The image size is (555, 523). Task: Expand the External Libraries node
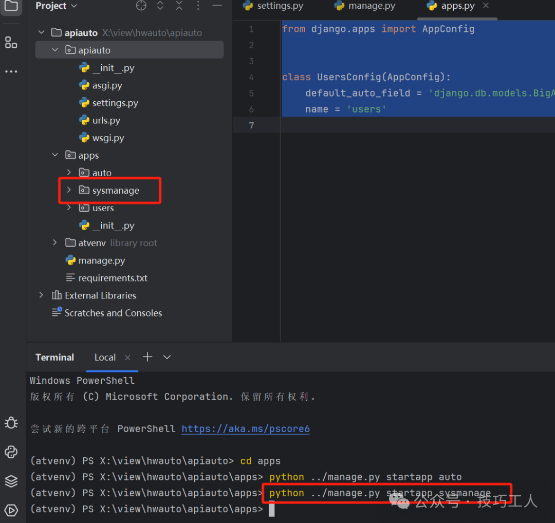pos(42,295)
